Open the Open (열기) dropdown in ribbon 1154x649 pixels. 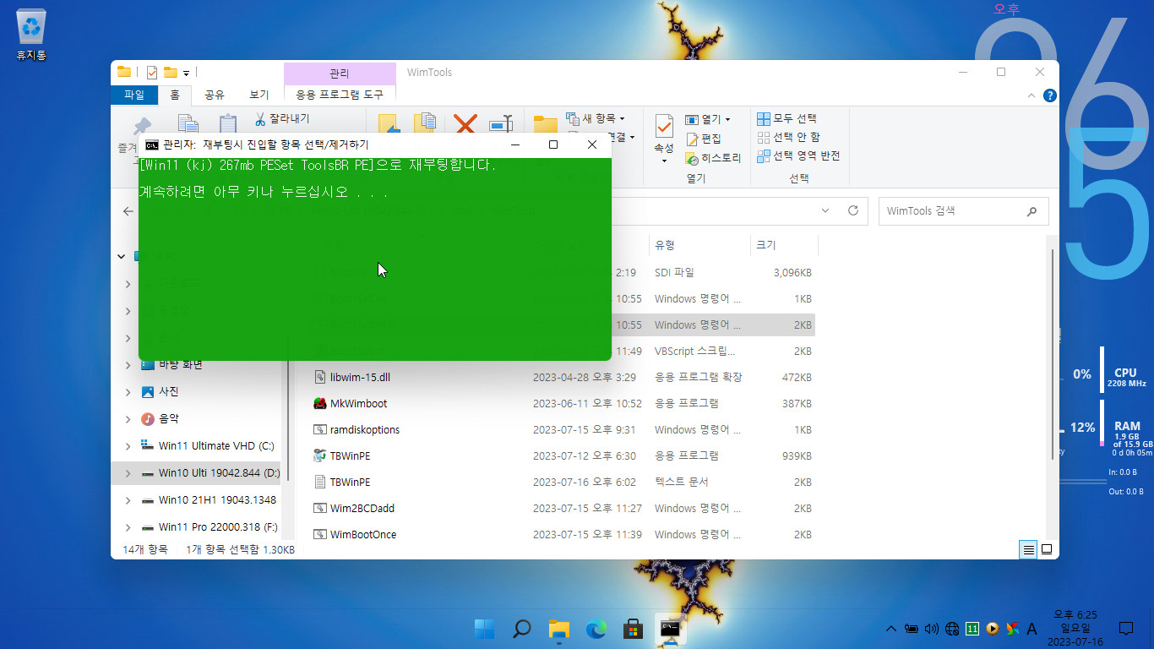pyautogui.click(x=708, y=119)
